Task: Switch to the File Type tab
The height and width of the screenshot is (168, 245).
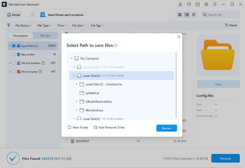Action: tap(45, 35)
